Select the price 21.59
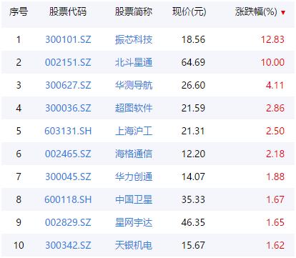The image size is (296, 258). tap(193, 108)
